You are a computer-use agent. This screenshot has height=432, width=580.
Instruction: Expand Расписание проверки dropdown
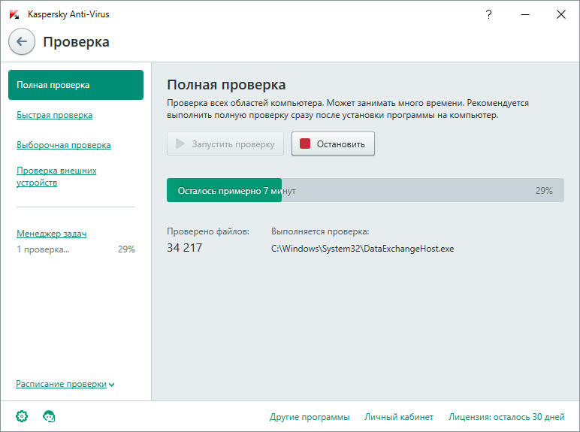(x=65, y=384)
